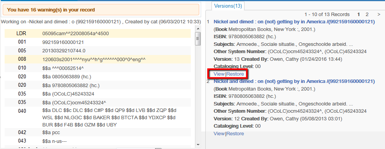The width and height of the screenshot is (385, 149).
Task: Go to page 2 of version records
Action: pos(367,15)
